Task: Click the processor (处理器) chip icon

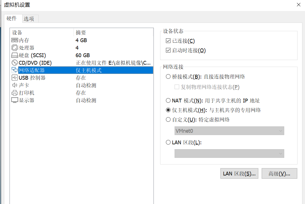Action: 15,48
